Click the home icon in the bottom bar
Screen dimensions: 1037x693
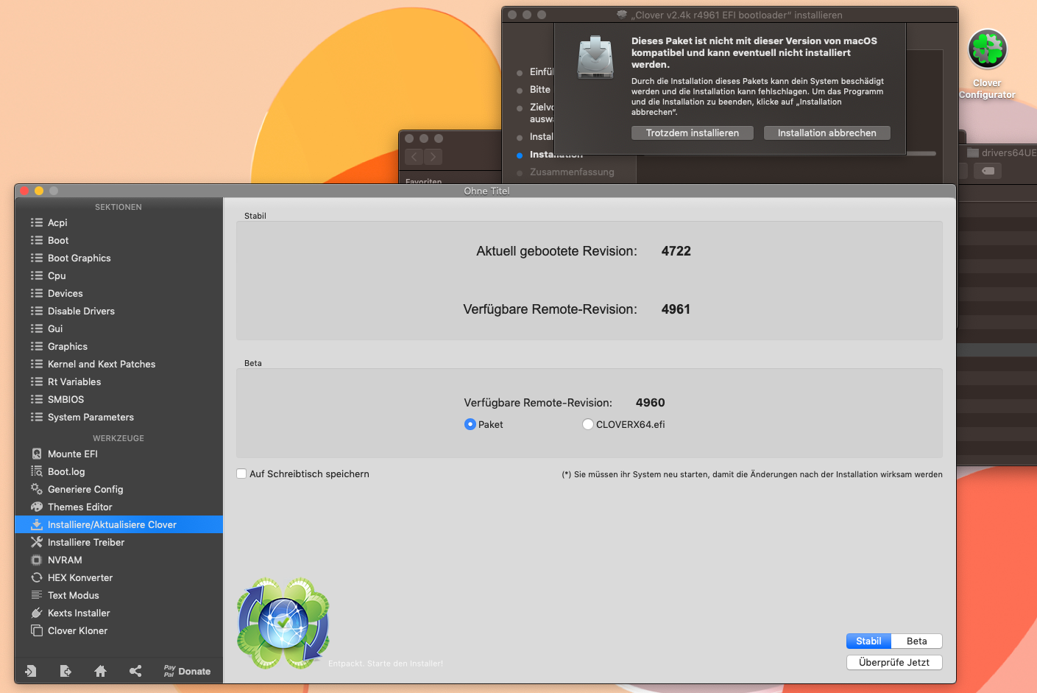coord(101,671)
